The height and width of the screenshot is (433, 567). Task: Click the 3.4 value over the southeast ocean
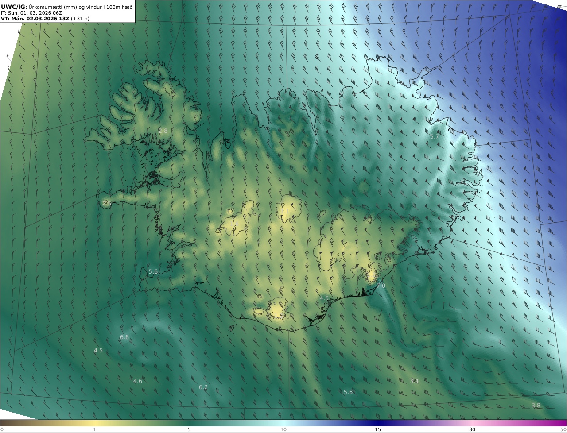coord(414,381)
